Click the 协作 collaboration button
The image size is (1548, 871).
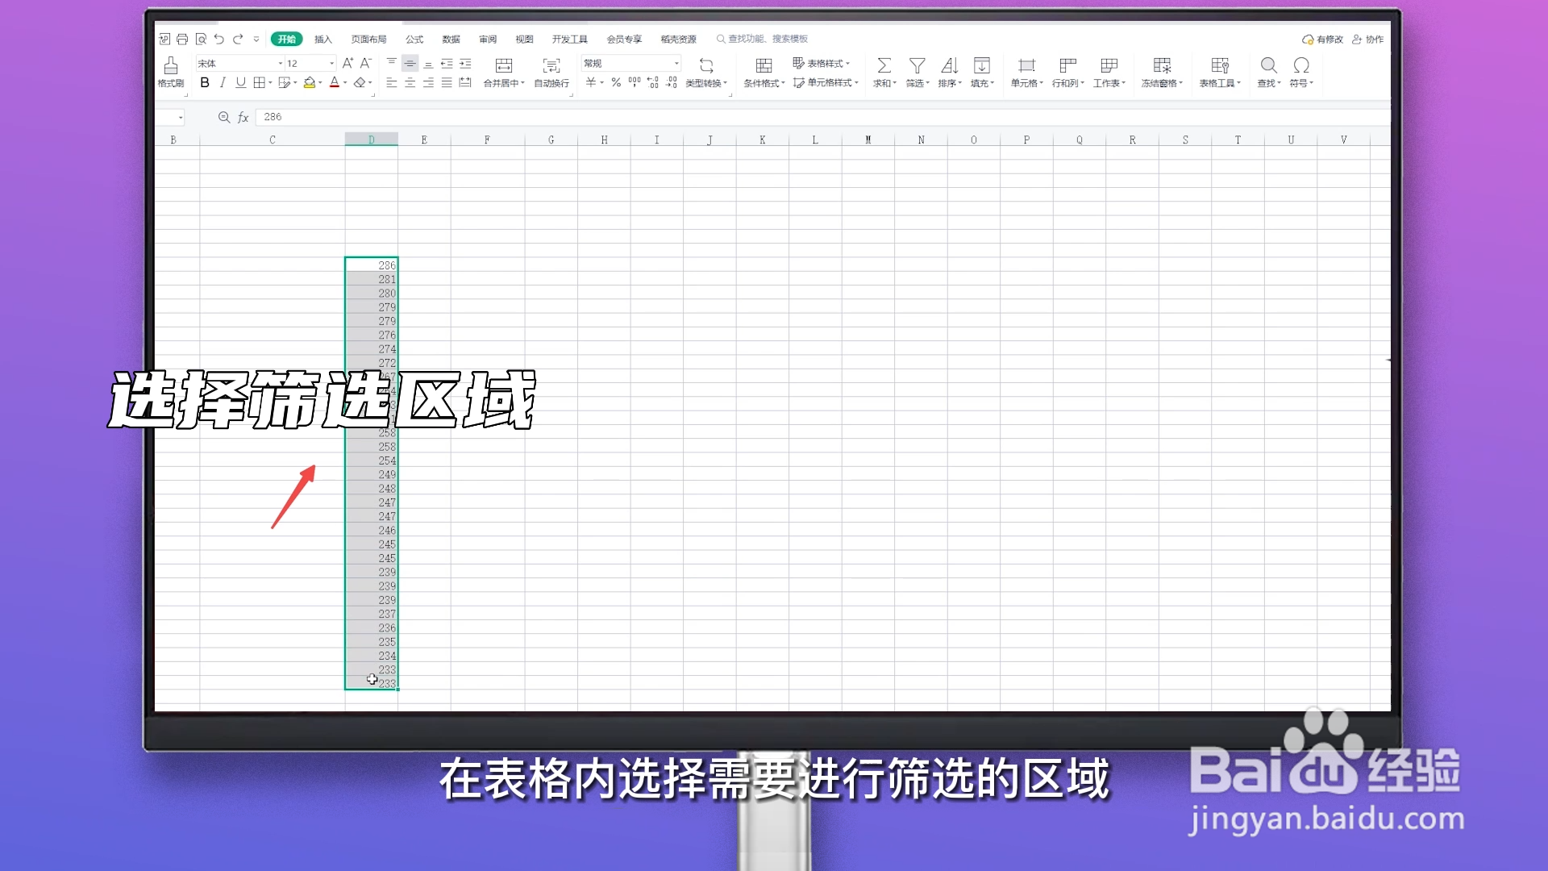tap(1368, 39)
